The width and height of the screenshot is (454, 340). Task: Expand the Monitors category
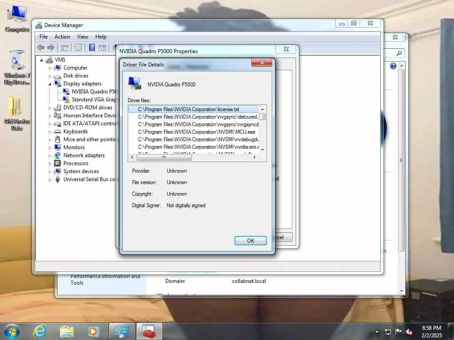(x=50, y=148)
